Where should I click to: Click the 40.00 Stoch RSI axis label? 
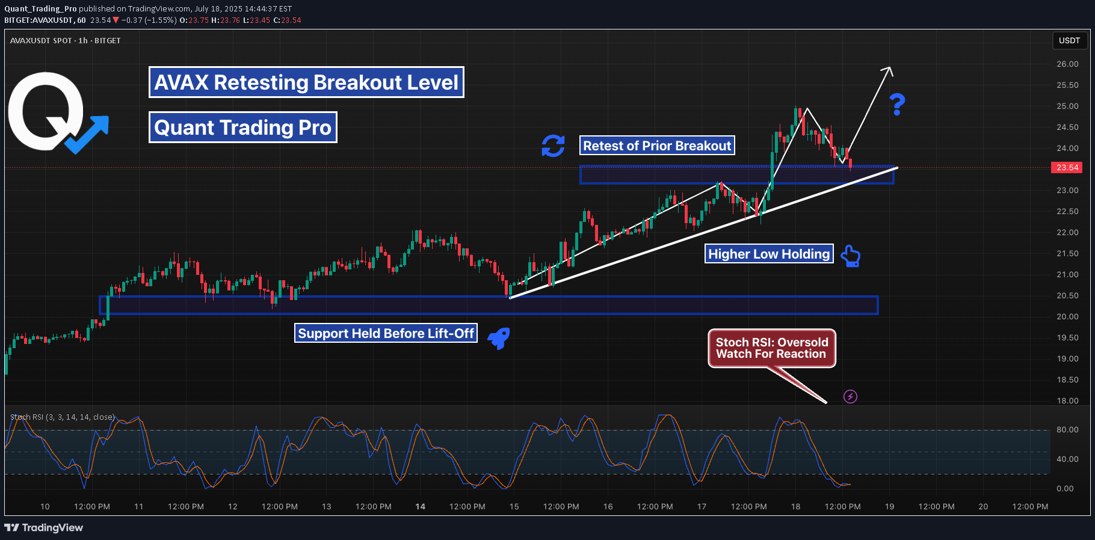point(1067,459)
